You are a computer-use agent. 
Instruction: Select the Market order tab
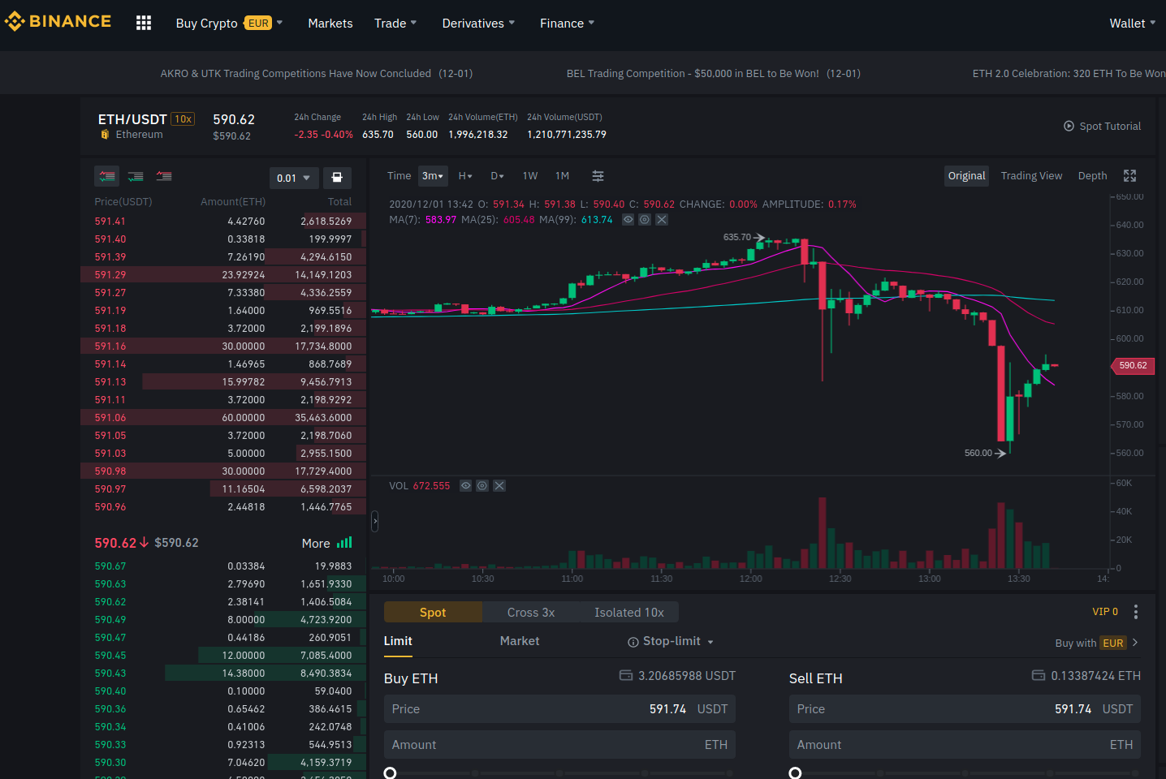click(520, 641)
